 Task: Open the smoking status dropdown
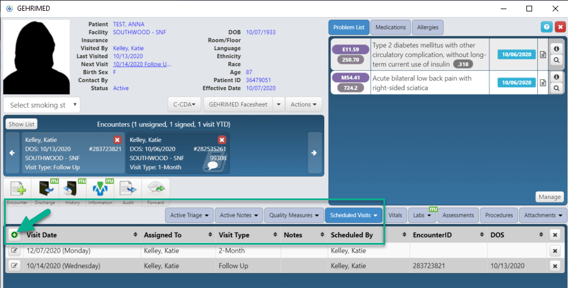[42, 105]
